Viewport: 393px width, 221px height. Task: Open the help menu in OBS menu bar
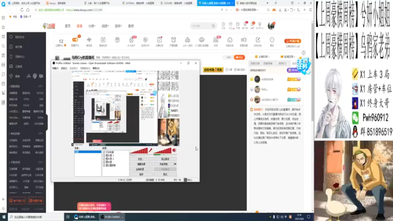pyautogui.click(x=96, y=68)
